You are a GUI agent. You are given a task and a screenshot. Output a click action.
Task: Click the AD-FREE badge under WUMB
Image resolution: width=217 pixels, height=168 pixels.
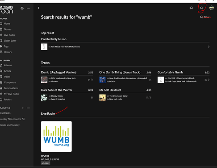46,163
